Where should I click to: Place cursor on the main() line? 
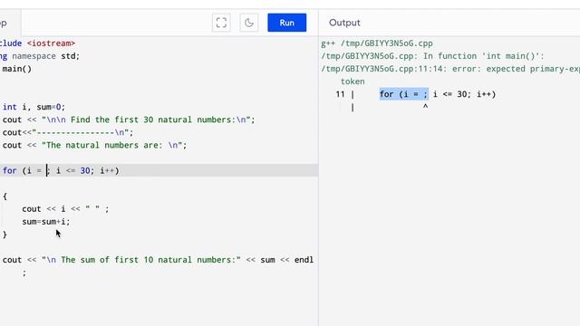click(16, 69)
